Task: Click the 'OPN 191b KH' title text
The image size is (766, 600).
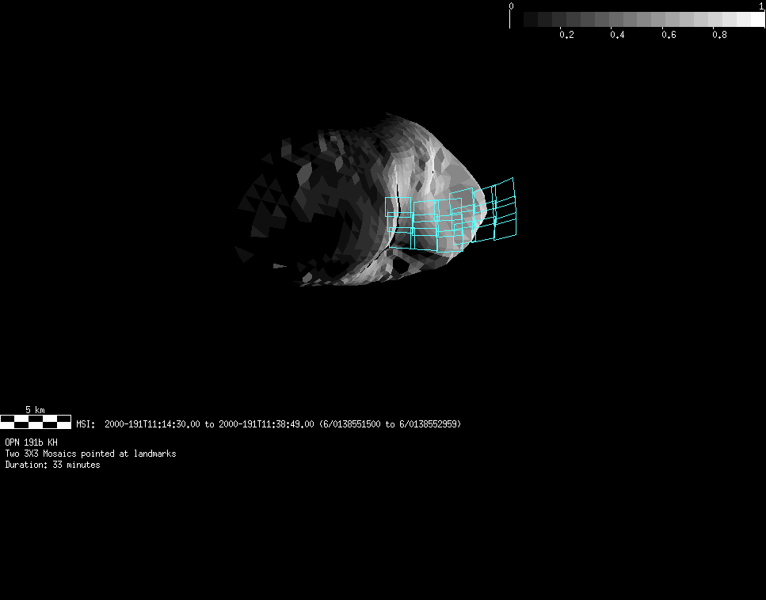Action: (x=31, y=442)
